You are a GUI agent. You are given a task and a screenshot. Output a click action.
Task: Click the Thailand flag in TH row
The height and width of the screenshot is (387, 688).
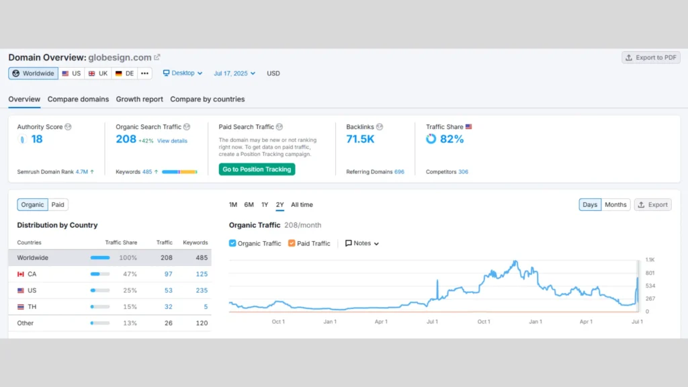click(21, 306)
